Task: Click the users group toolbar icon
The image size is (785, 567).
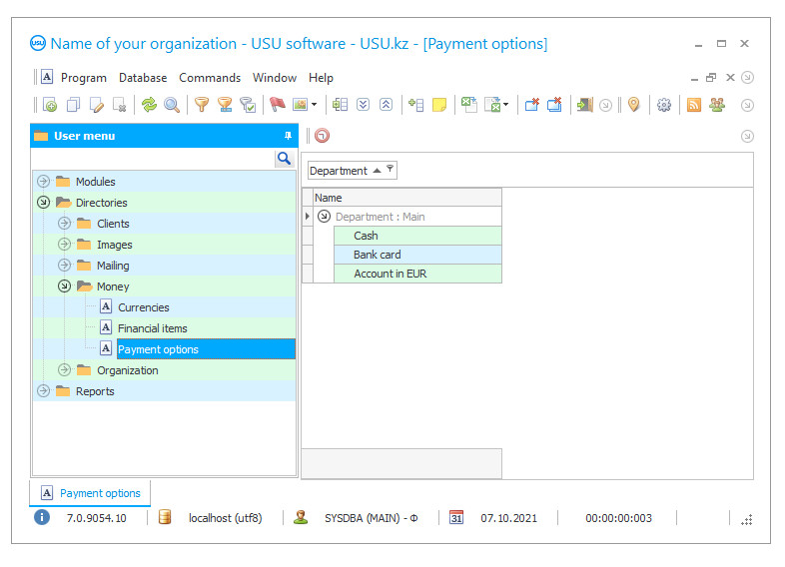Action: (x=717, y=105)
